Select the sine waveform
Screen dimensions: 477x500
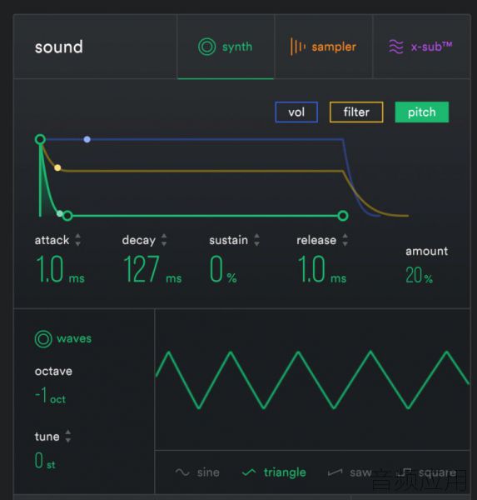coord(197,472)
